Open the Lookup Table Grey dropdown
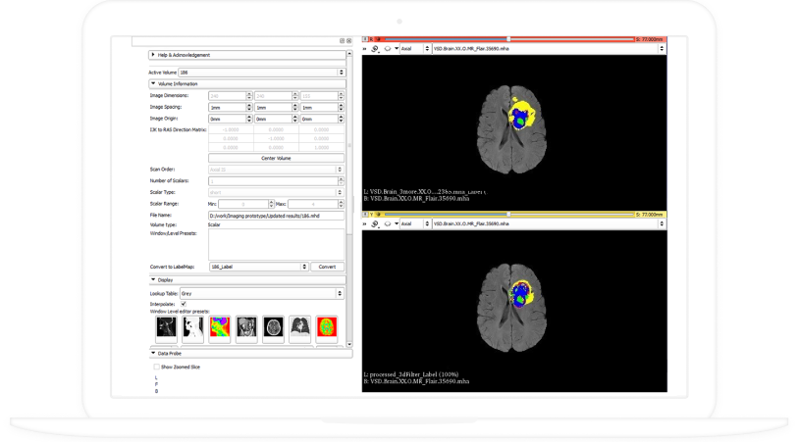This screenshot has height=442, width=798. pyautogui.click(x=260, y=292)
